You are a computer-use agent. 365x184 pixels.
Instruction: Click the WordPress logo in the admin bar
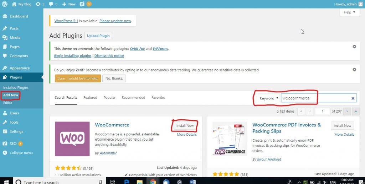(5, 4)
